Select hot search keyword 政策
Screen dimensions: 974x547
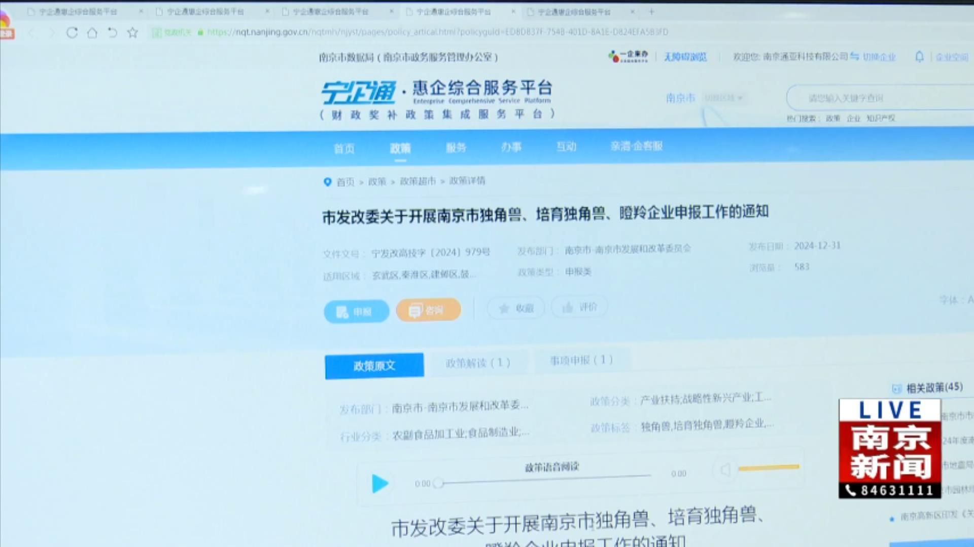833,118
